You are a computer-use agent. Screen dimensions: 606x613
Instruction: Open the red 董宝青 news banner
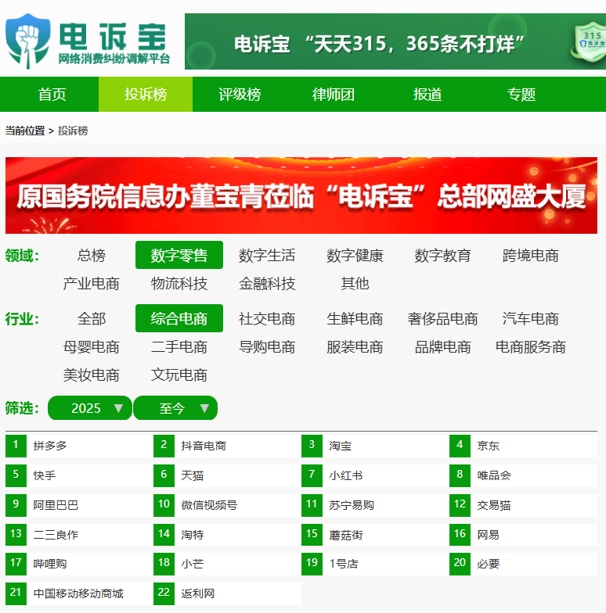tap(301, 195)
